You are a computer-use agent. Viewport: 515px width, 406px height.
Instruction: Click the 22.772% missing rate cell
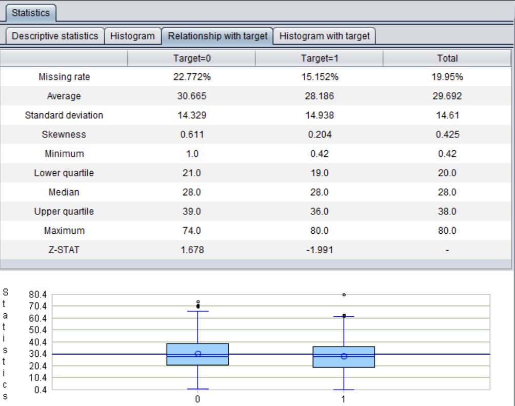[191, 77]
